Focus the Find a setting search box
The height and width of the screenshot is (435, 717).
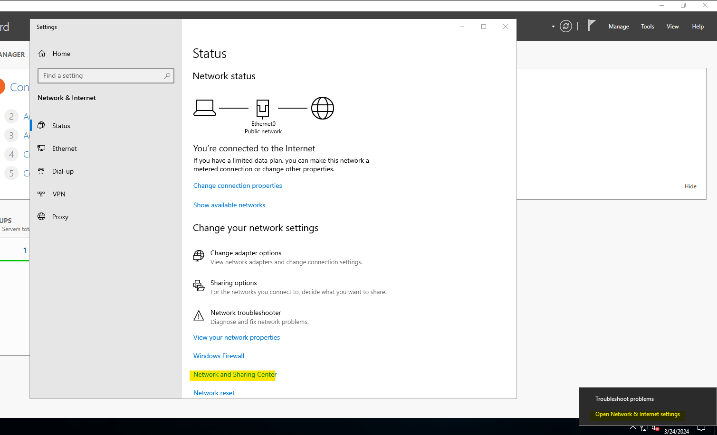(x=105, y=76)
